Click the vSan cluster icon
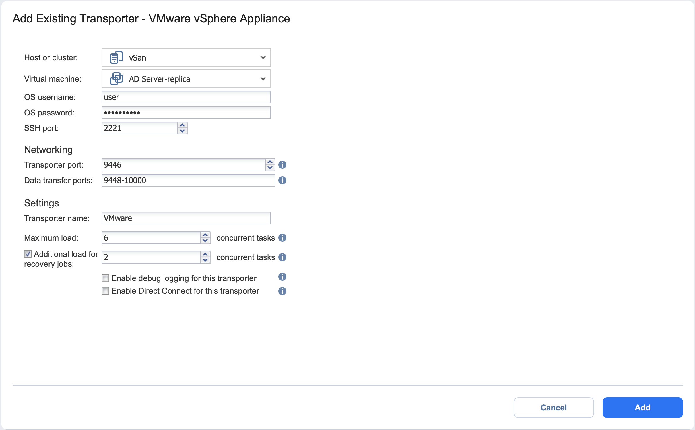 pyautogui.click(x=116, y=58)
